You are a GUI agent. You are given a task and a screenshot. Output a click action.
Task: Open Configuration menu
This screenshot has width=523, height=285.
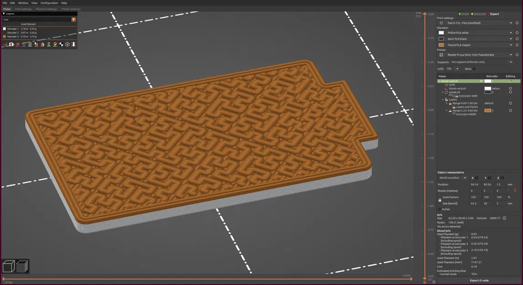point(49,3)
